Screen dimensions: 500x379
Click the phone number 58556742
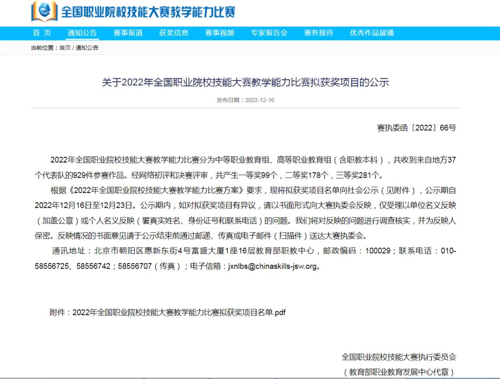(x=93, y=267)
